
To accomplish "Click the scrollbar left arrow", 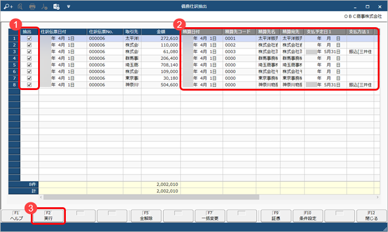I will click(41, 197).
